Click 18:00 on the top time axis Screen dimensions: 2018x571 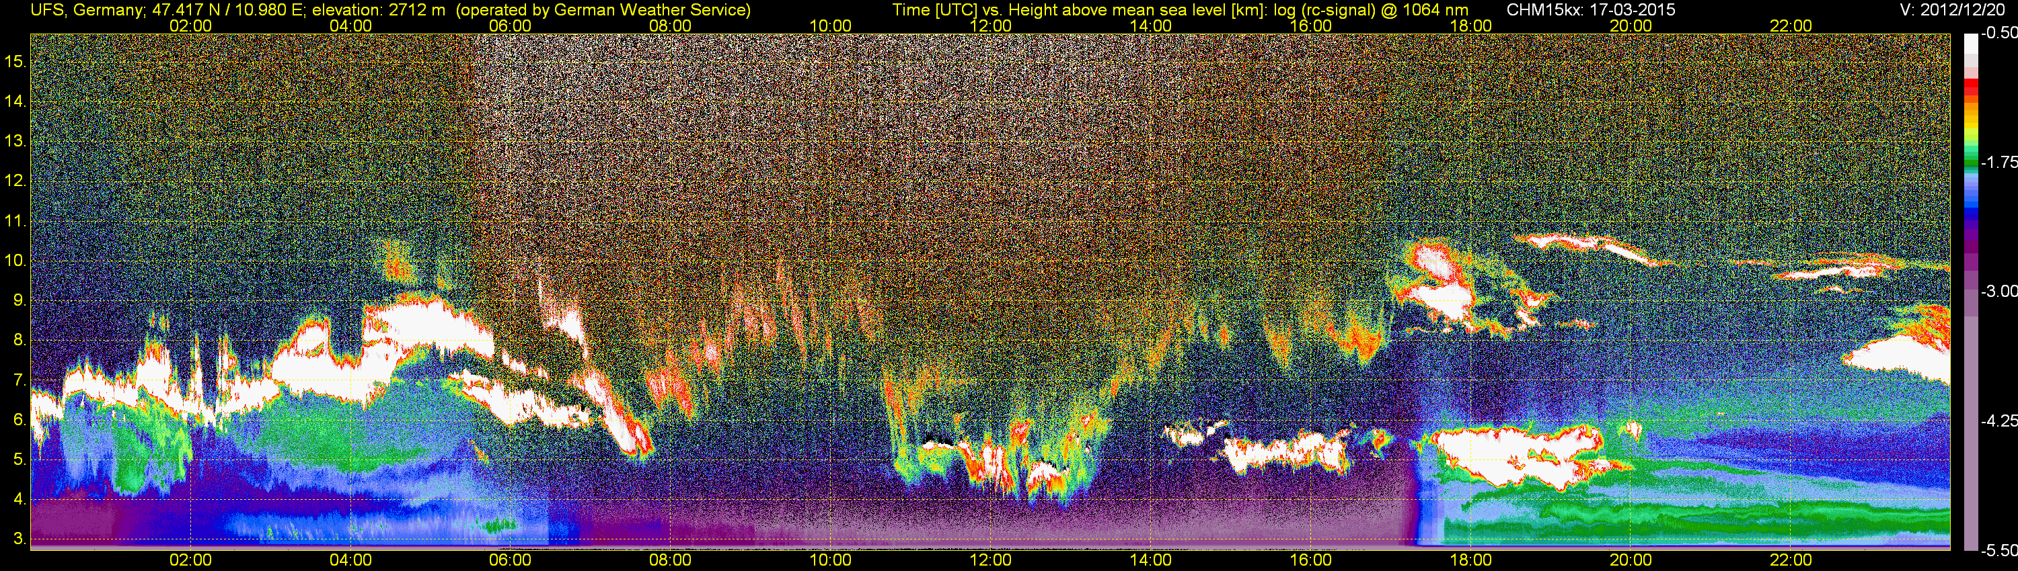pyautogui.click(x=1471, y=26)
